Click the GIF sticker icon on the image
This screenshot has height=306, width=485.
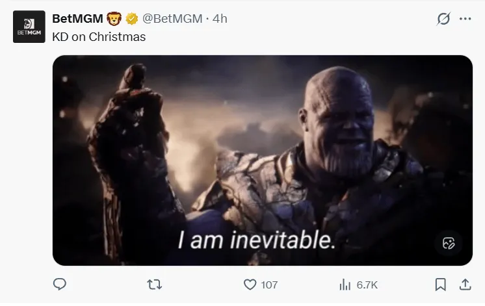pos(448,244)
